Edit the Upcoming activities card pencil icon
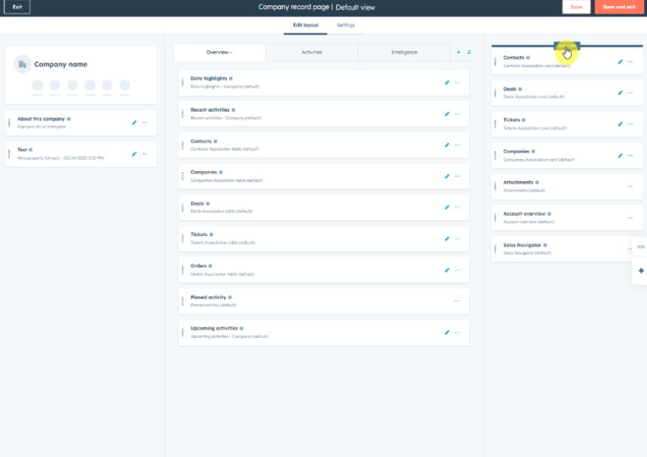The image size is (647, 457). pos(446,332)
